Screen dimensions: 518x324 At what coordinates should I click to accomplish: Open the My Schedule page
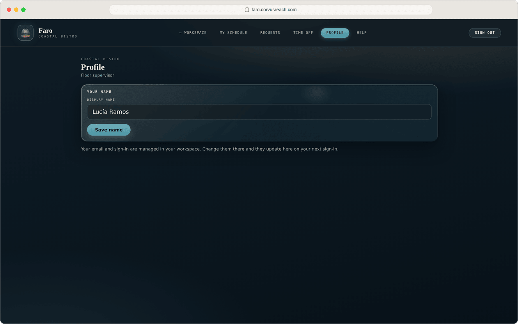click(x=233, y=33)
